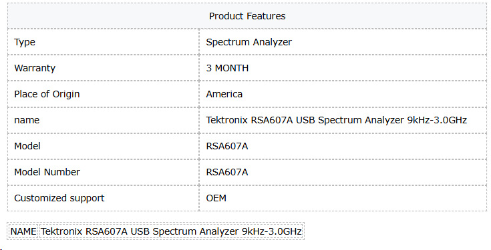Select the Model Number label cell
The image size is (491, 250).
(104, 172)
